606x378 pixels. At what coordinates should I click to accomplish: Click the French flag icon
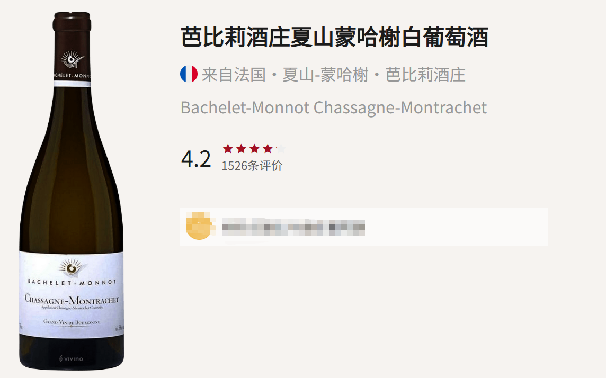coord(189,74)
